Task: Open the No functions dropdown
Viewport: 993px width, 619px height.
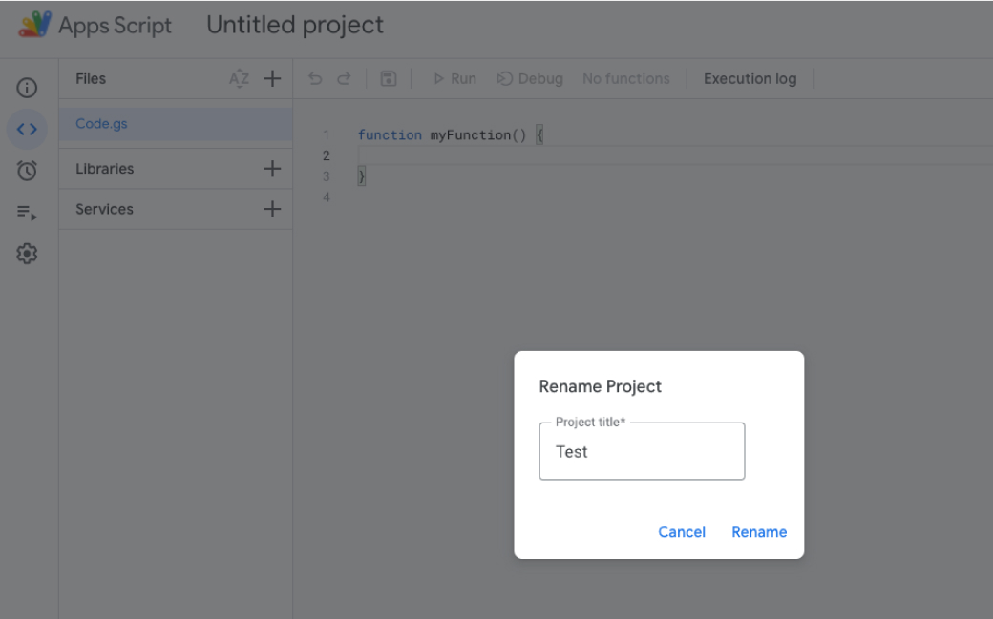Action: pyautogui.click(x=626, y=78)
